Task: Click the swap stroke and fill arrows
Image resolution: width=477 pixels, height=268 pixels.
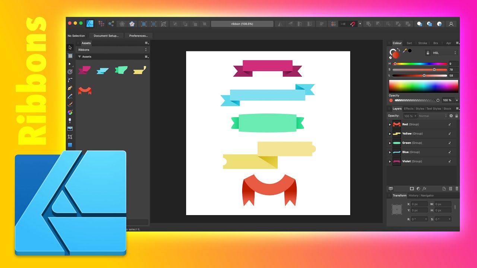Action: 398,50
